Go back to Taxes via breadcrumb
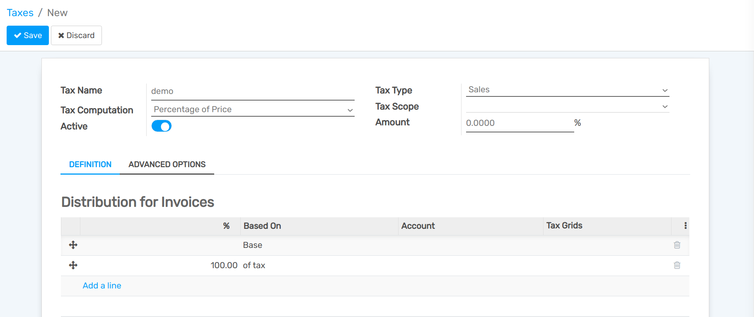Screen dimensions: 754x317 tap(20, 13)
